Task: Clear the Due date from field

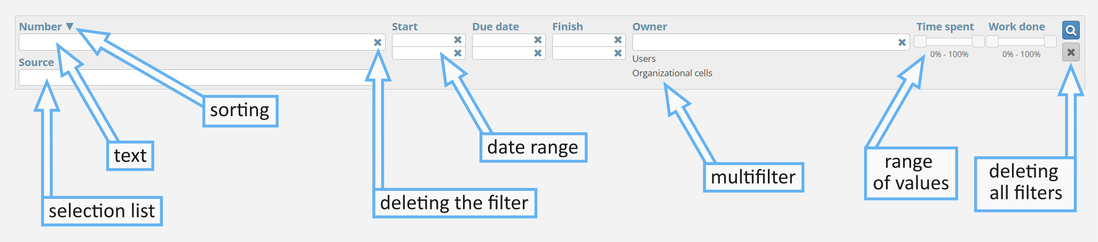Action: click(x=538, y=40)
